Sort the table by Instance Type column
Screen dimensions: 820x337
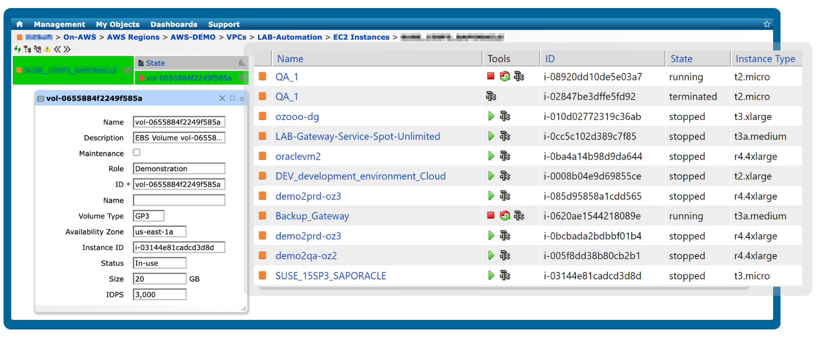click(x=765, y=59)
